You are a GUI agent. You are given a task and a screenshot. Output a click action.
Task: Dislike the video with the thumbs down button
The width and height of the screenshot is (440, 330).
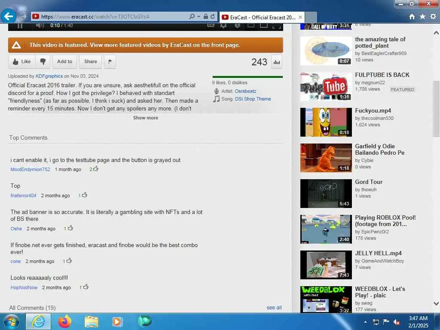tap(43, 61)
